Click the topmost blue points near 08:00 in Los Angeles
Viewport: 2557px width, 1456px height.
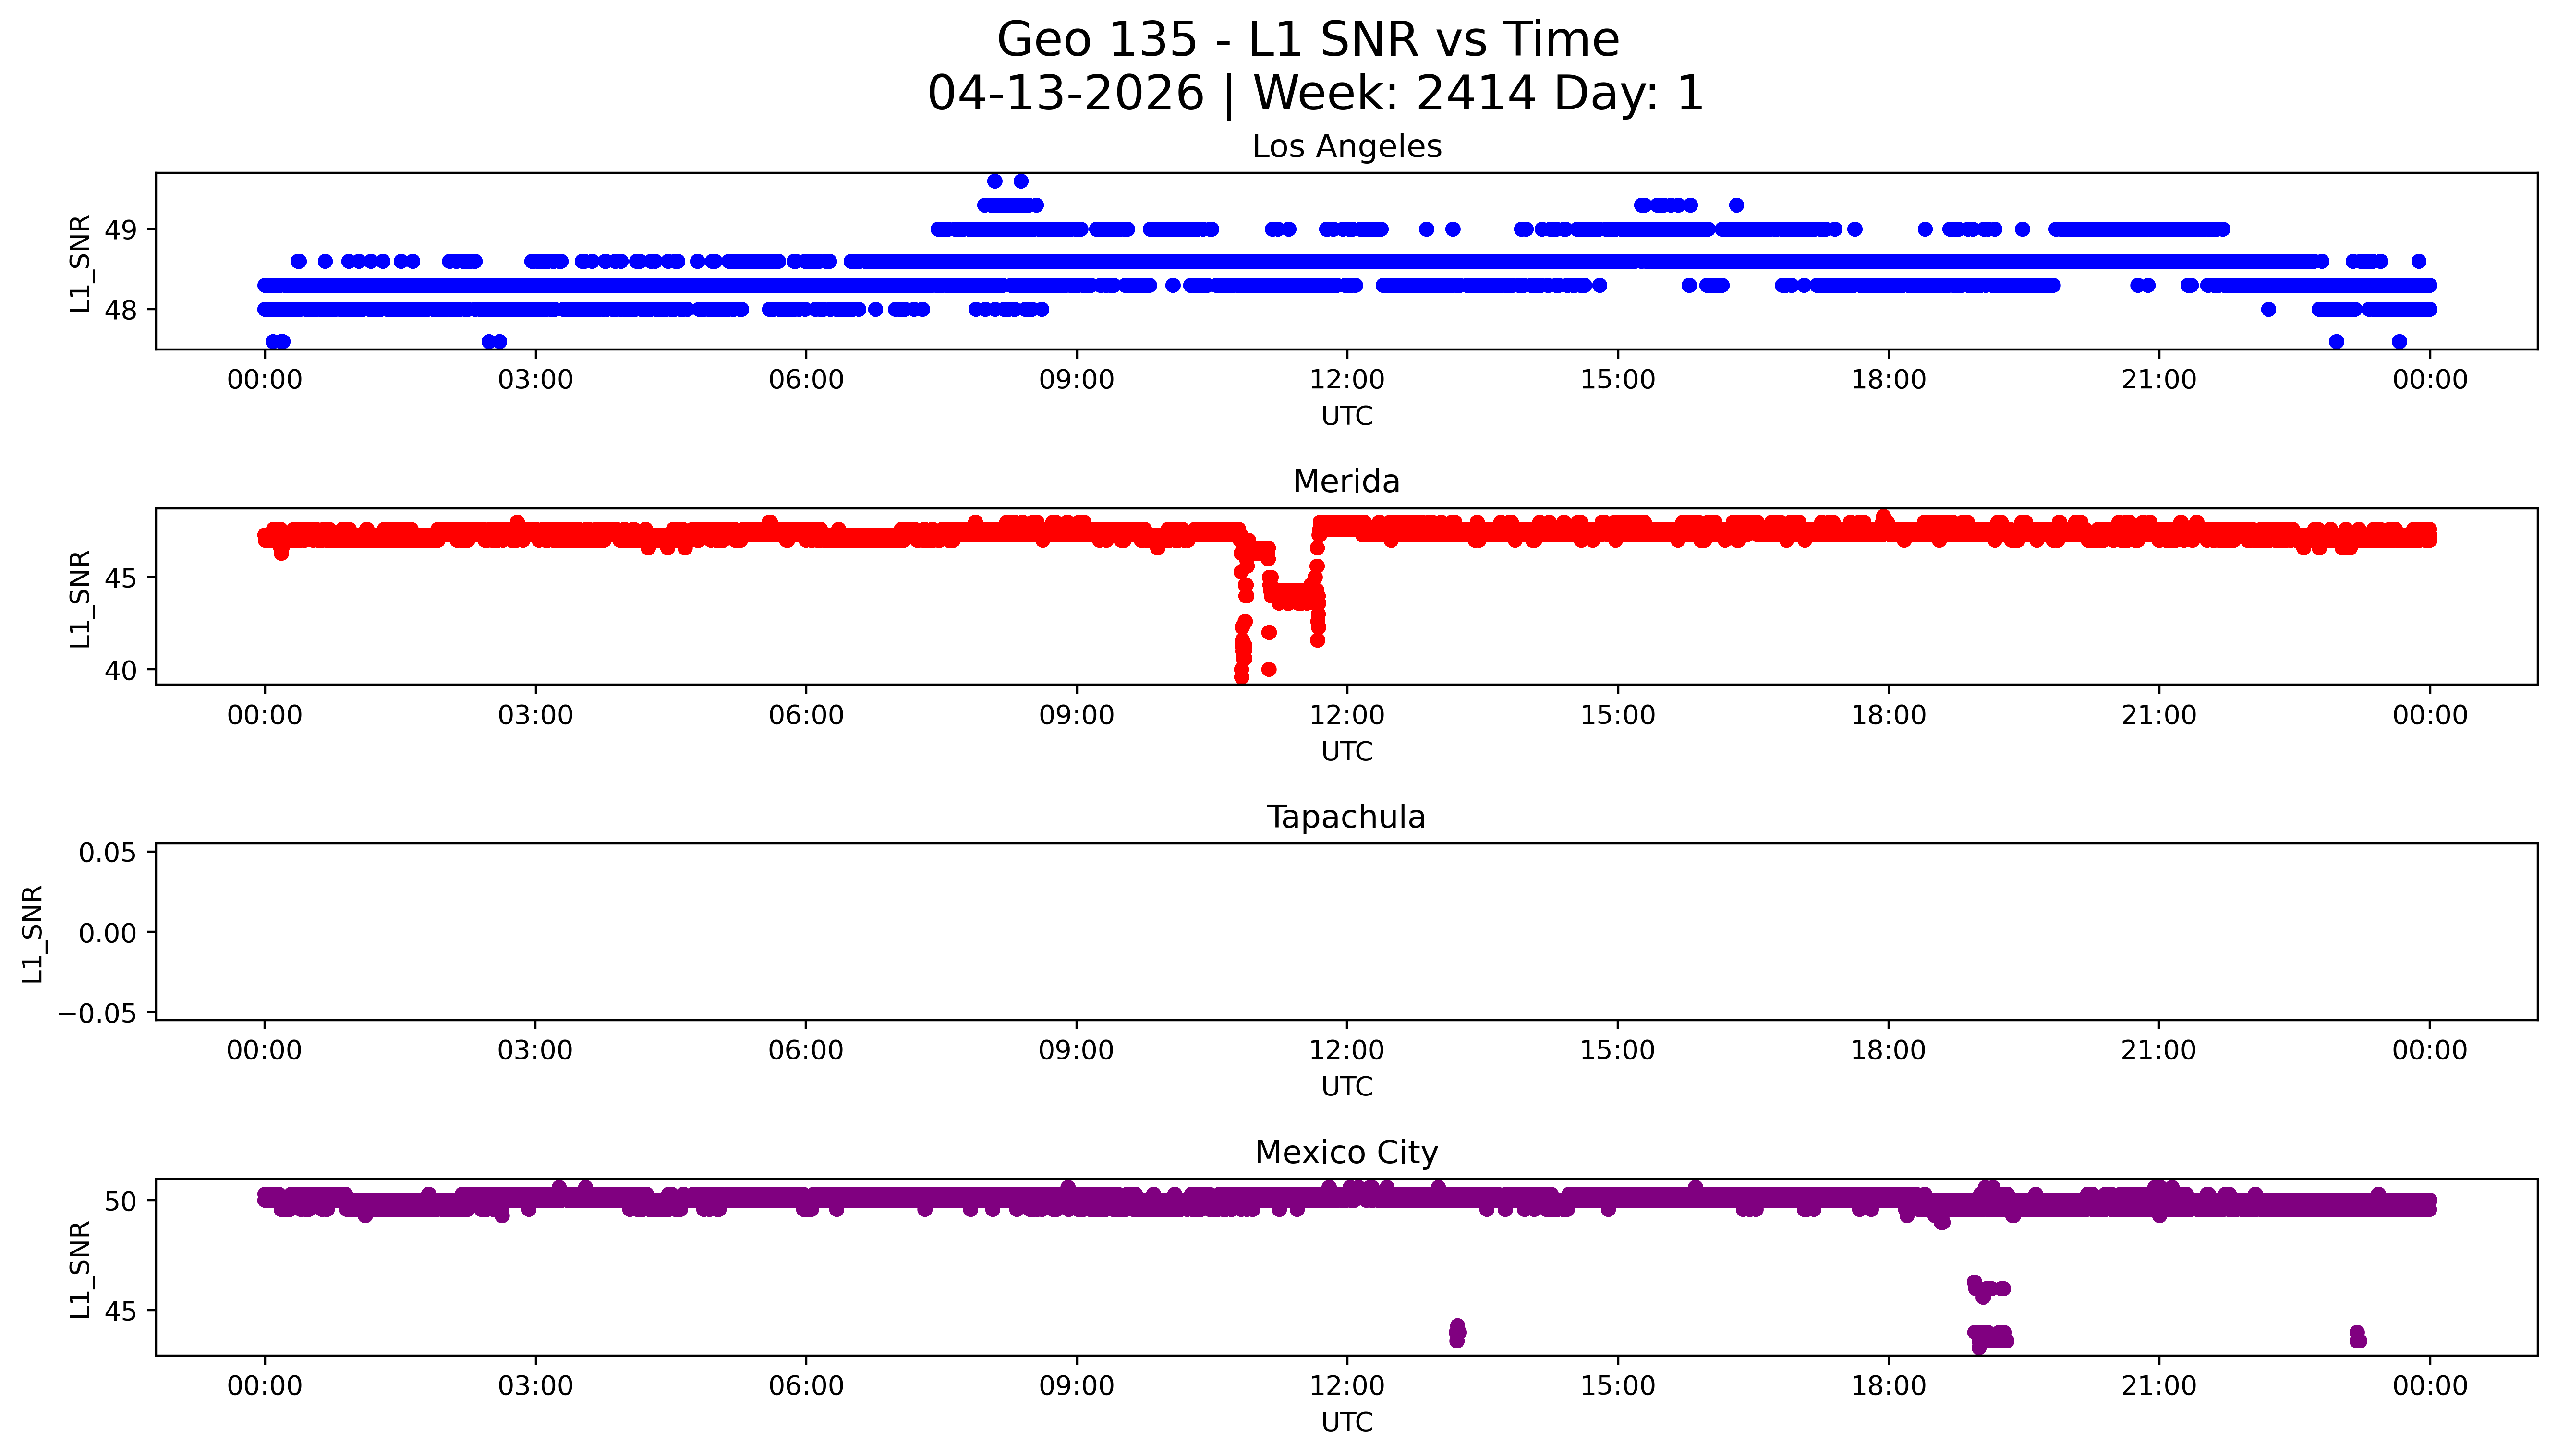pyautogui.click(x=994, y=181)
